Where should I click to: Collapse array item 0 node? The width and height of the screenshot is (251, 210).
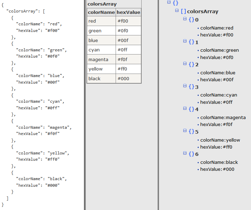point(185,19)
